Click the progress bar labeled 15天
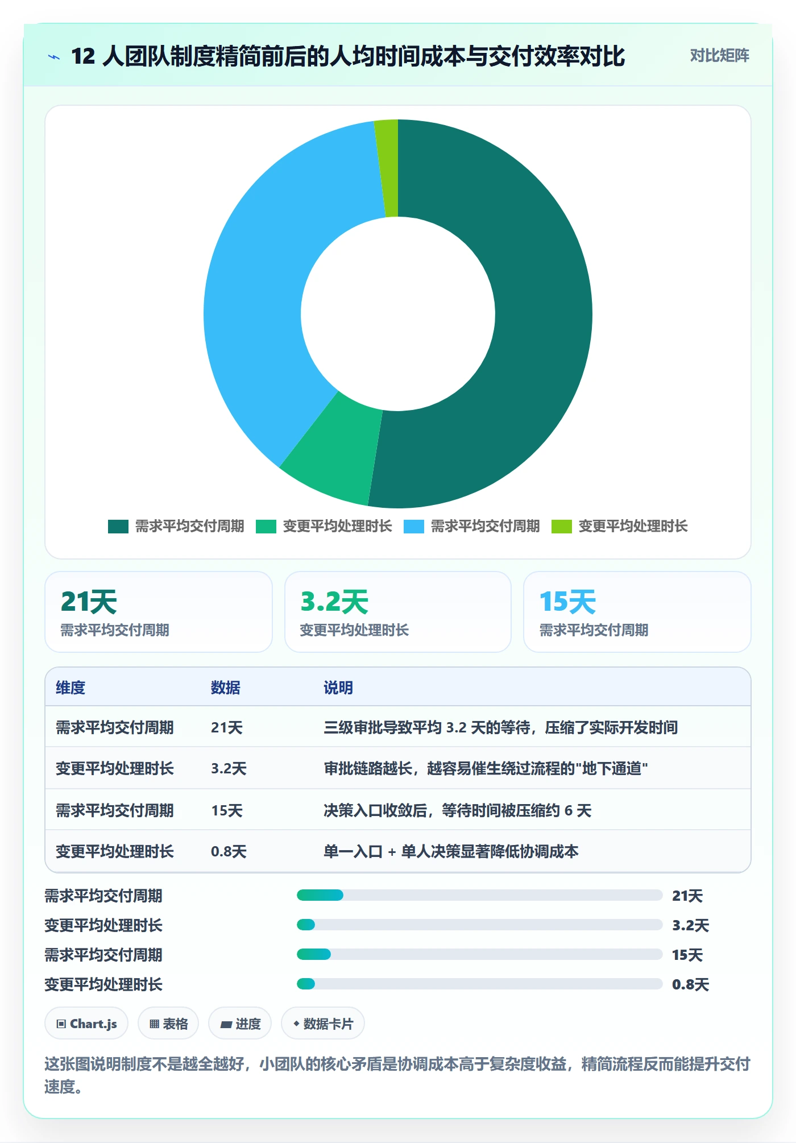 (479, 954)
